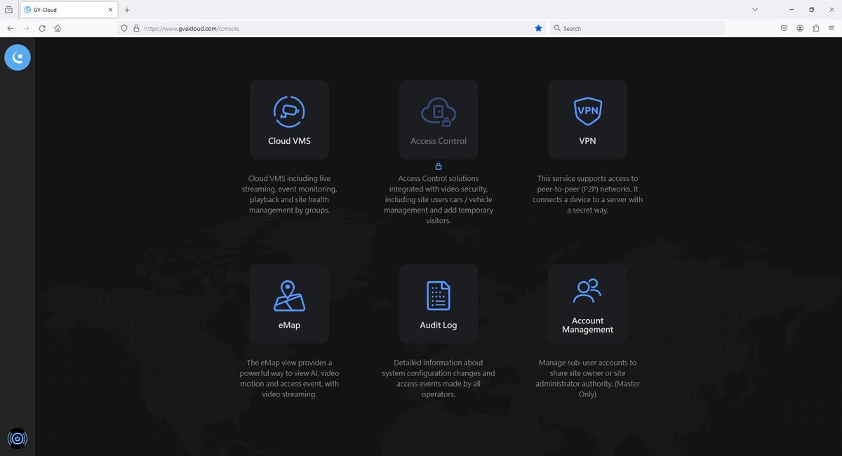The width and height of the screenshot is (842, 456).
Task: Open the Cloud VMS camera icon
Action: click(289, 112)
